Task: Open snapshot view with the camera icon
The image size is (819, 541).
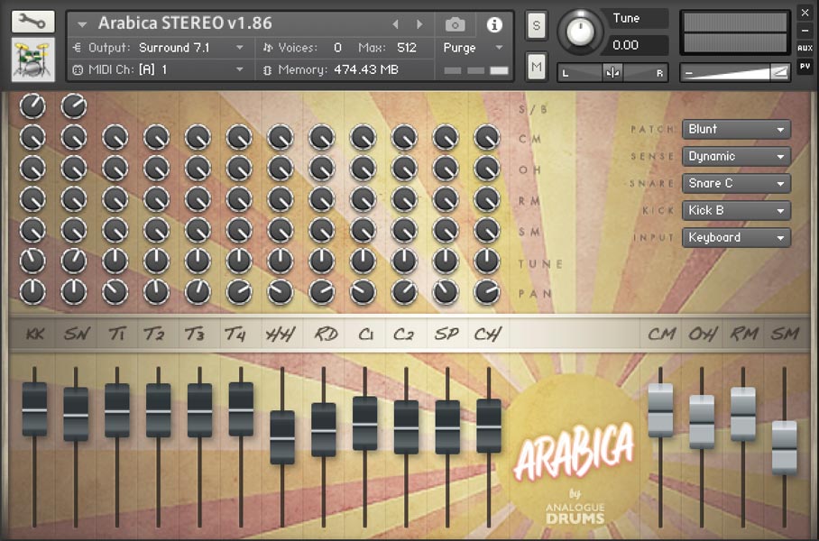Action: (455, 24)
